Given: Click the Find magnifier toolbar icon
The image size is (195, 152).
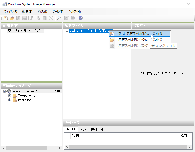Looking at the screenshot, I should point(58,18).
